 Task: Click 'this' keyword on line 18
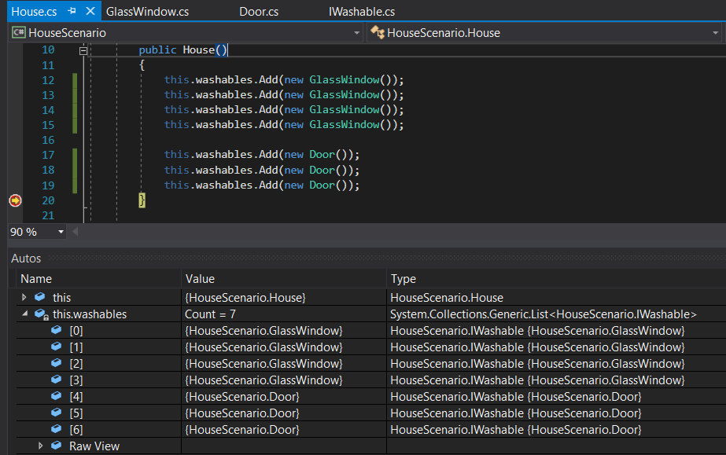coord(176,171)
